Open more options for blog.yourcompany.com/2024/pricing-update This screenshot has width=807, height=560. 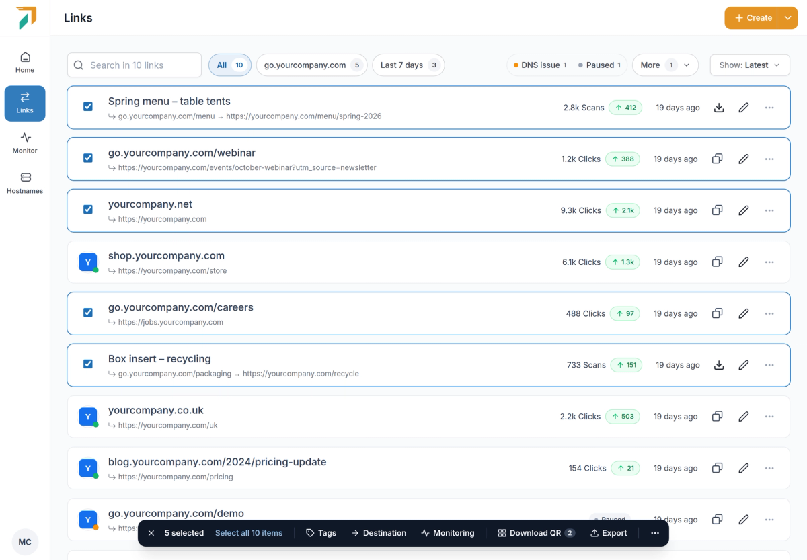click(769, 468)
